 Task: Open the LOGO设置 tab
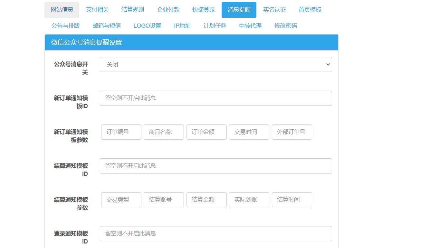coord(147,26)
